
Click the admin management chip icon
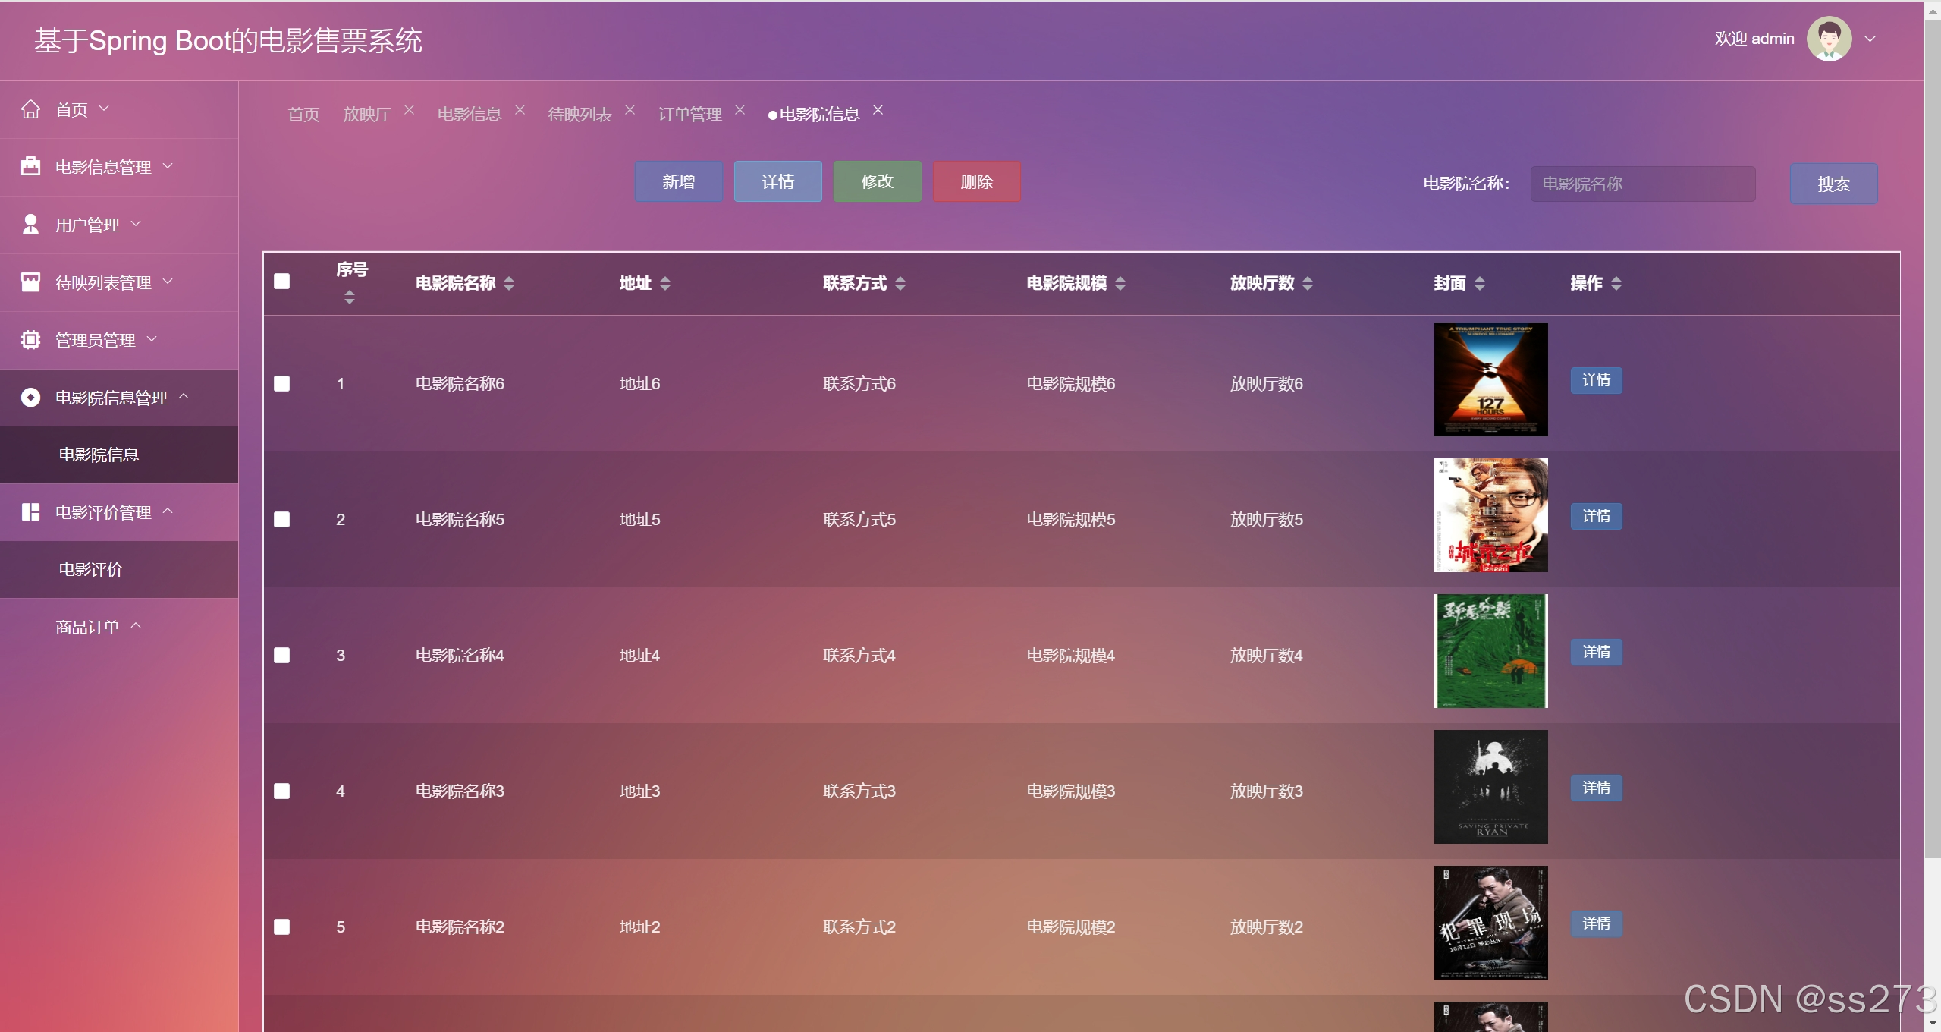pyautogui.click(x=30, y=340)
